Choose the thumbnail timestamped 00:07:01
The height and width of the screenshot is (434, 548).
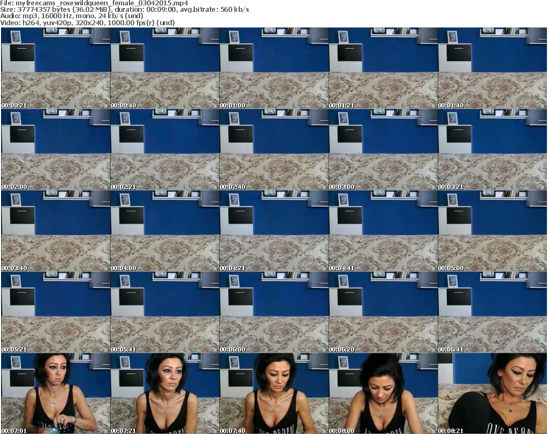coord(56,393)
